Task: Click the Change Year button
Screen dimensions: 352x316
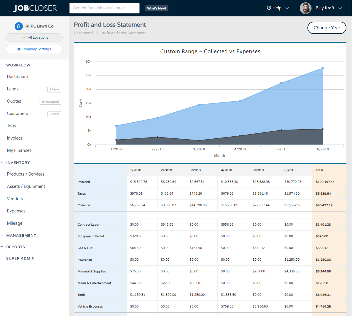Action: click(326, 28)
